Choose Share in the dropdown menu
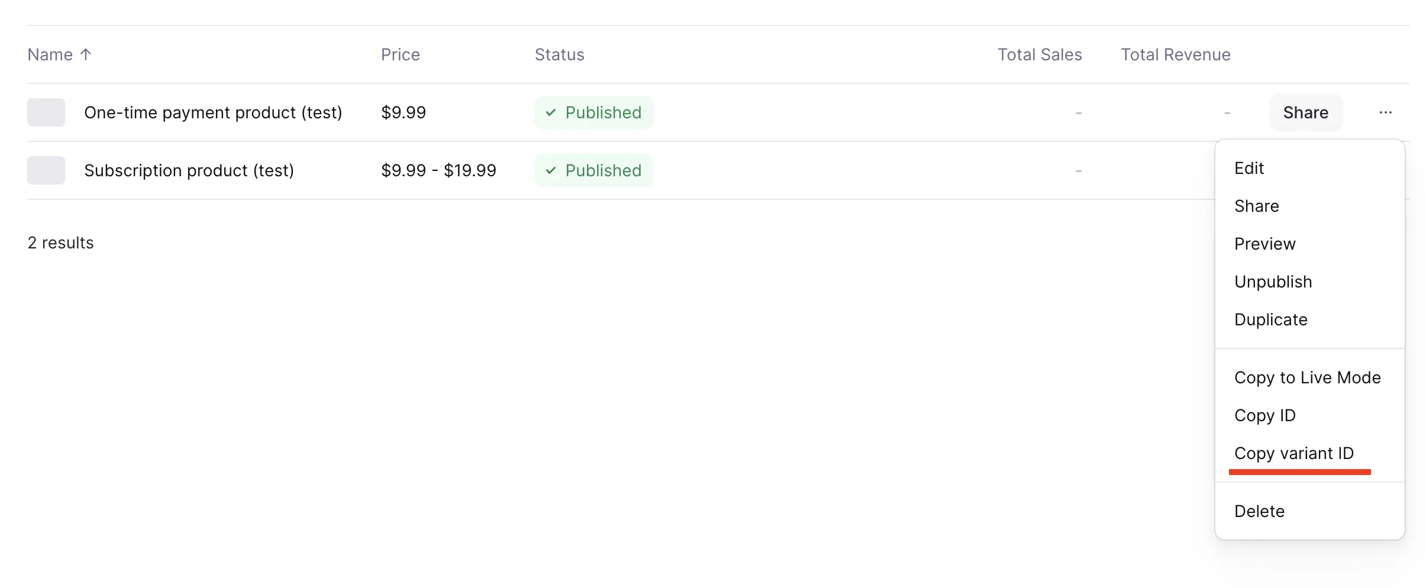 1257,206
